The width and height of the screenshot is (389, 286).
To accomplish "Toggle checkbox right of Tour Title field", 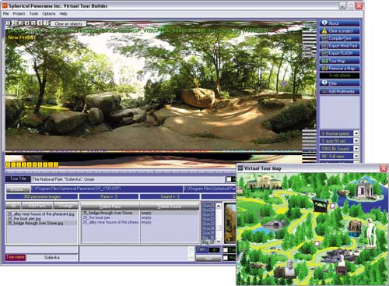I will pos(229,179).
